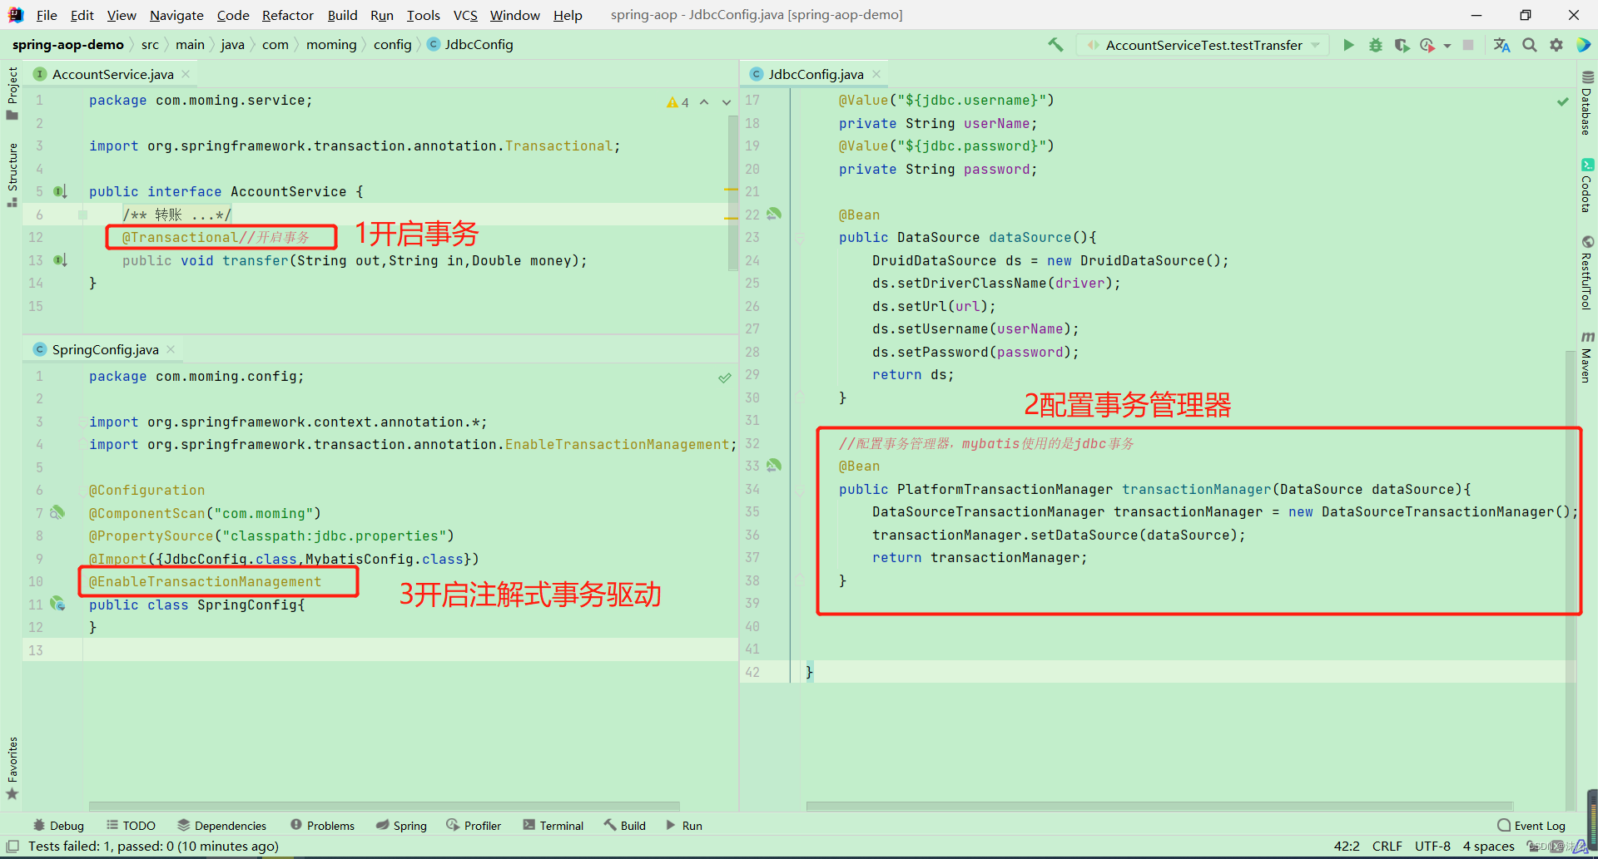Close the JdbcConfig.java tab

(x=876, y=74)
